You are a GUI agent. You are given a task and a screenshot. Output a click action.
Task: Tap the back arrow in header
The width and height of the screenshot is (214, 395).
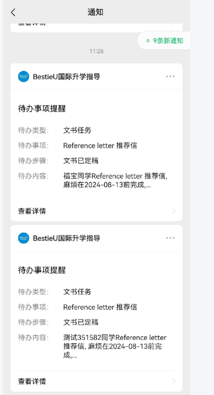pyautogui.click(x=13, y=12)
